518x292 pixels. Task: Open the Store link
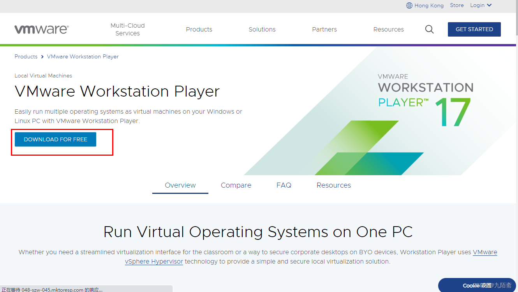tap(457, 5)
